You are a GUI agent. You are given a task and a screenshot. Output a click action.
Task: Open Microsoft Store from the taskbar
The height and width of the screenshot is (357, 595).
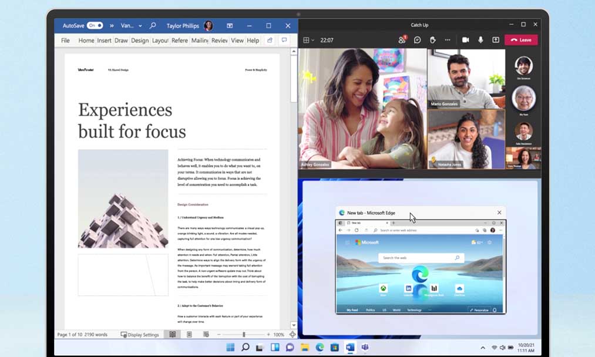[x=334, y=347]
